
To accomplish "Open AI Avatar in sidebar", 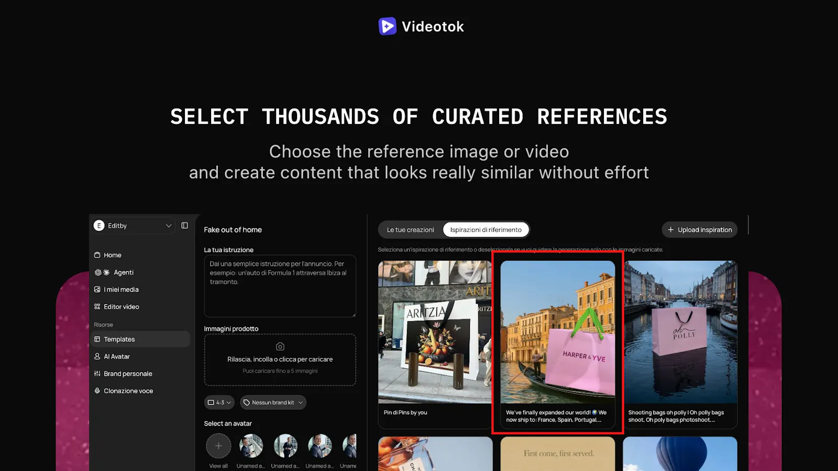I will point(140,356).
